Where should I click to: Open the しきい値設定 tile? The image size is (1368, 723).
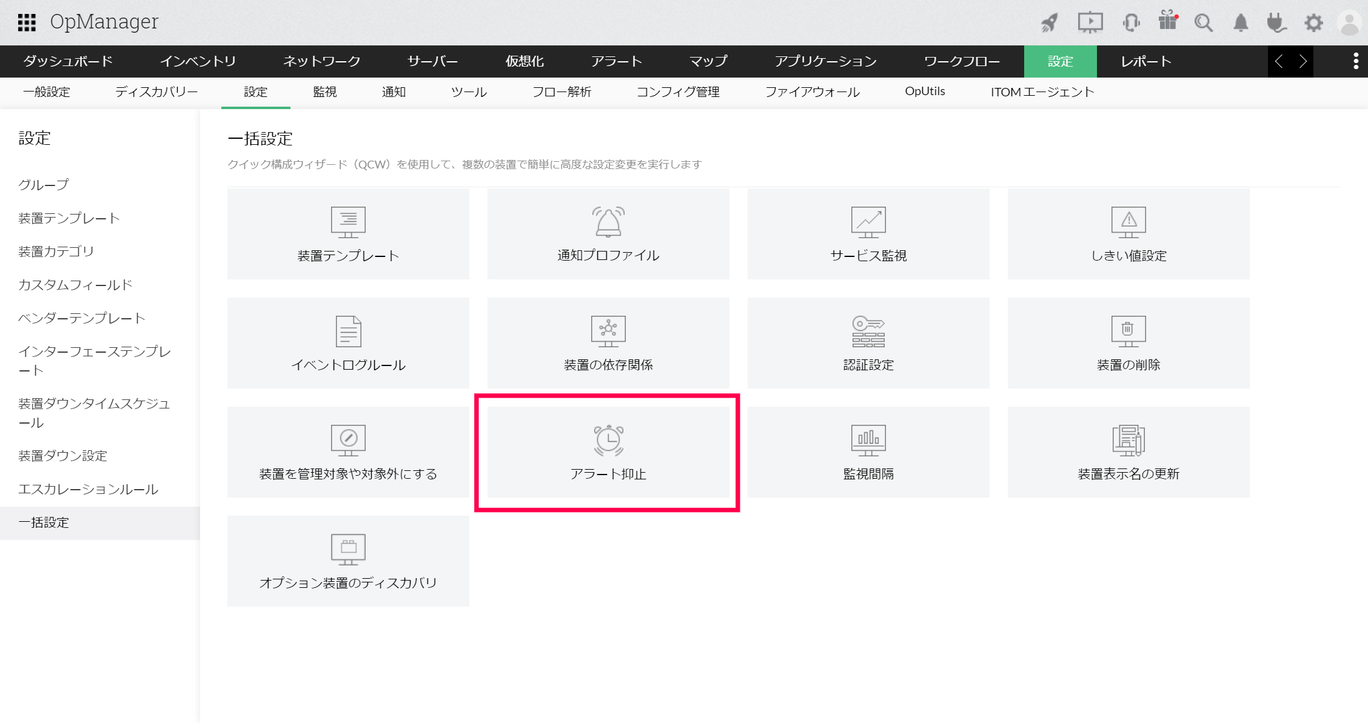pyautogui.click(x=1128, y=234)
